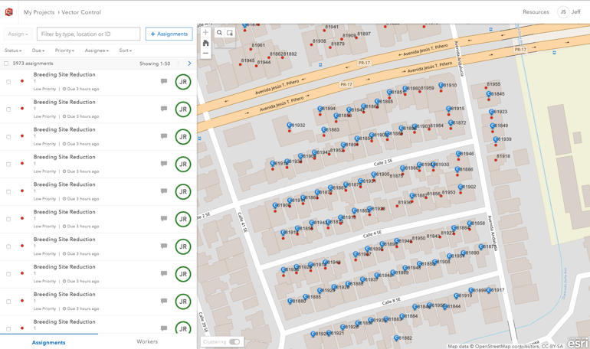Select blue map pin labeled 81917
The image size is (590, 349).
pos(489,290)
